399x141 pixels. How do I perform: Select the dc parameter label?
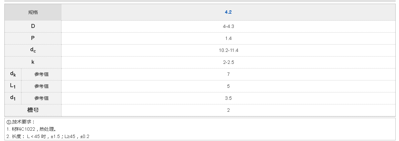coord(33,50)
